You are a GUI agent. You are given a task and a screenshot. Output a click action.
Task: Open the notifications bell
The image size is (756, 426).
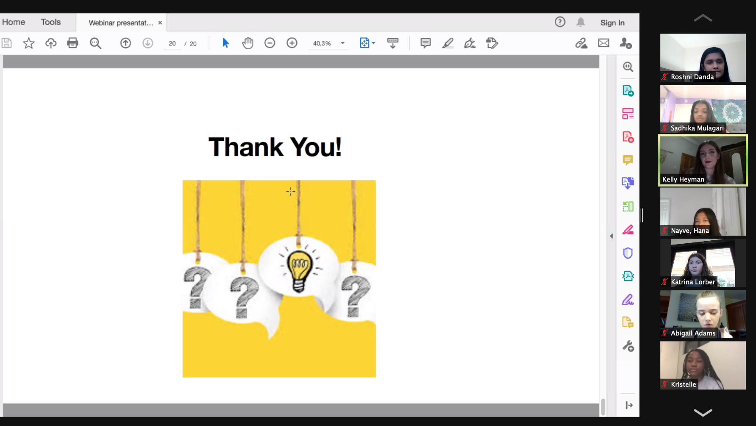581,22
